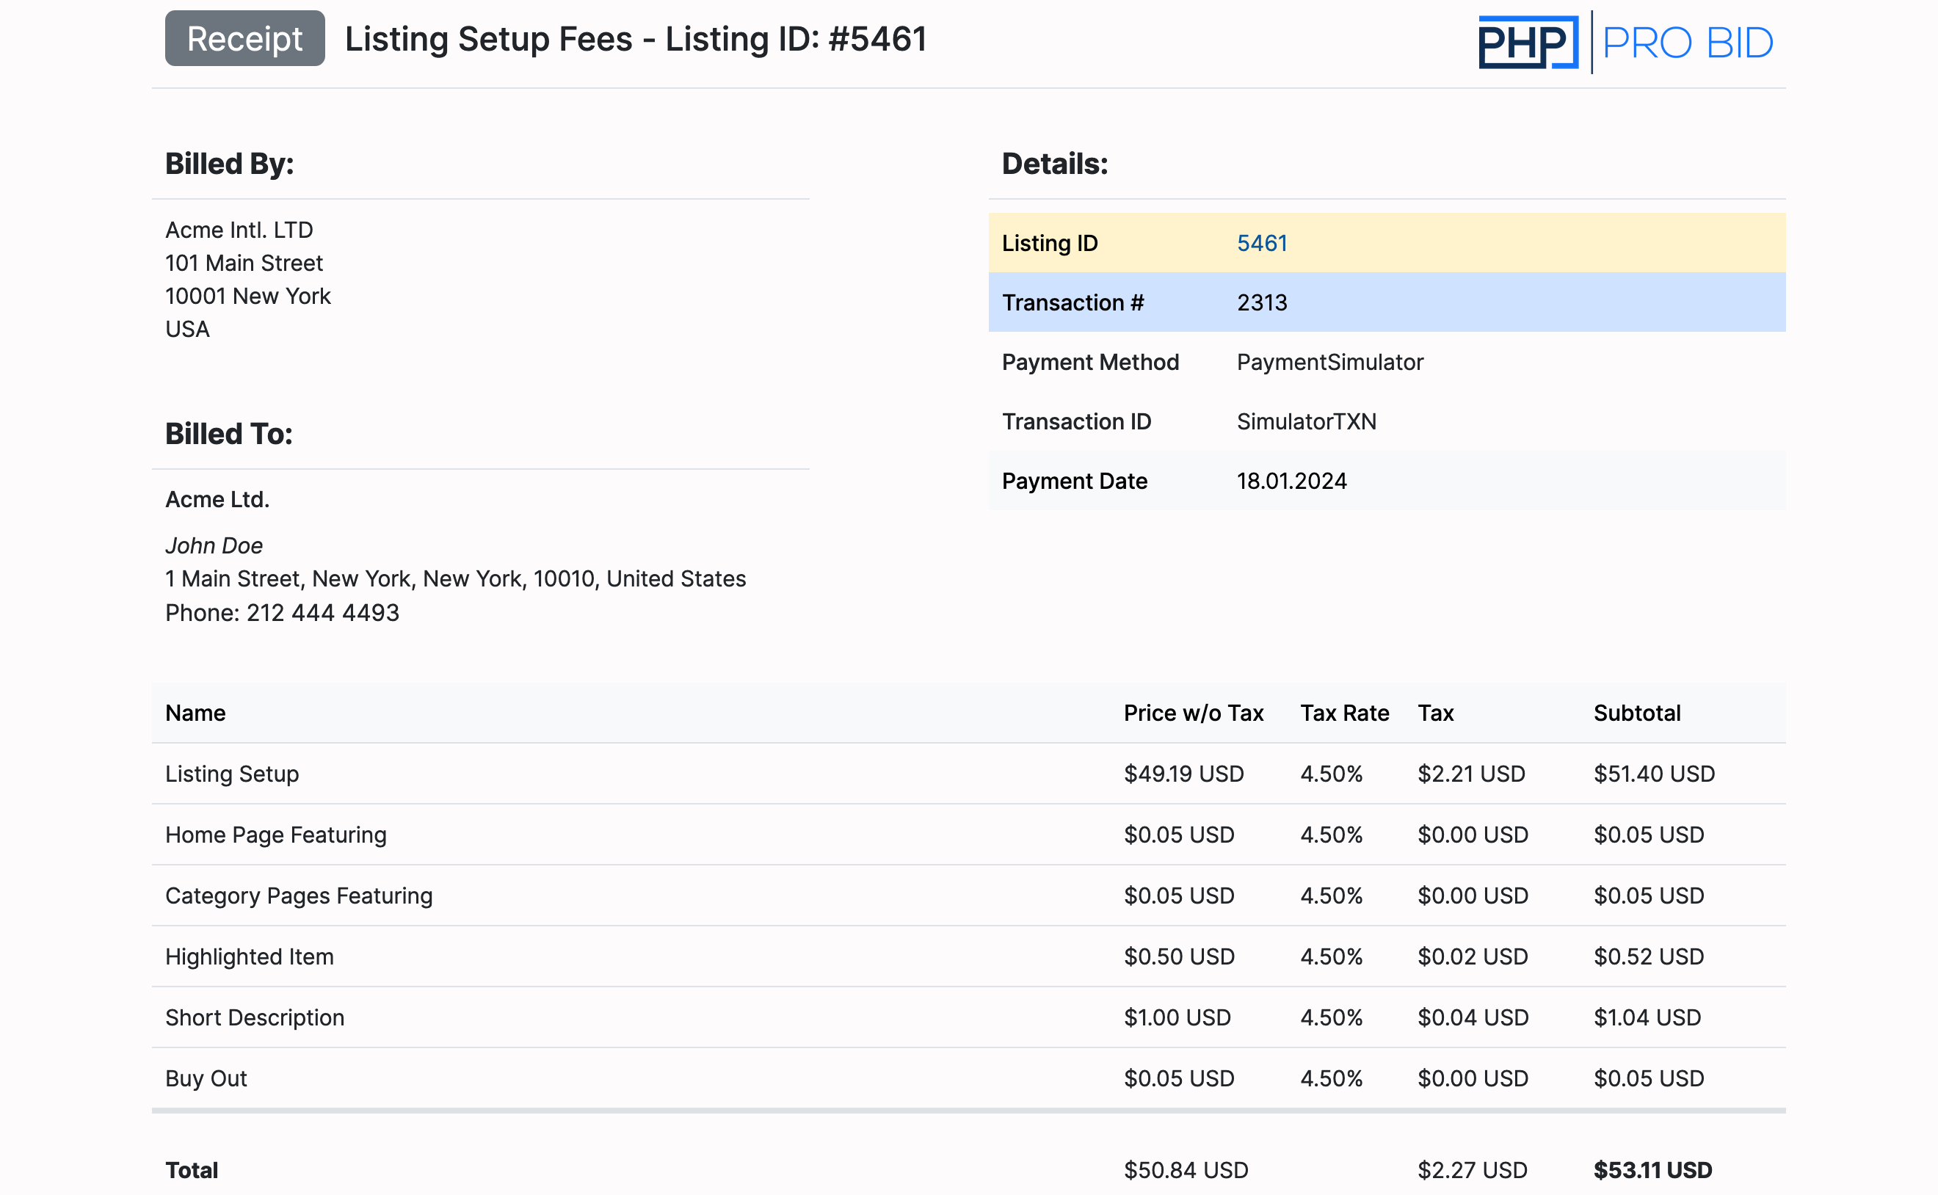Select the Transaction # row
This screenshot has height=1195, width=1938.
pyautogui.click(x=1386, y=302)
